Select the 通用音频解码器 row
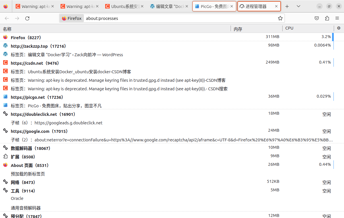 [172, 208]
